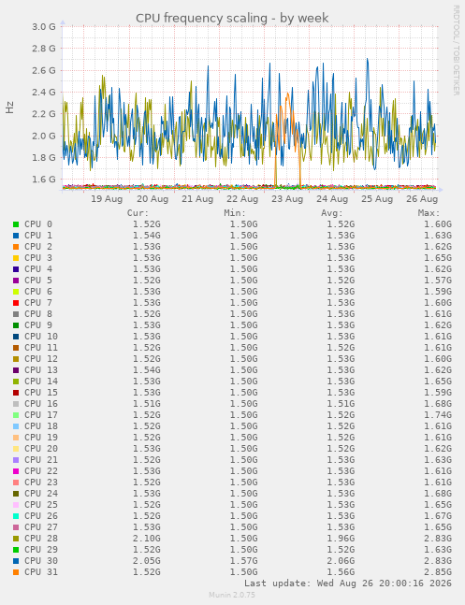Click the 'CPU 31' legend label
The image size is (465, 605).
click(41, 572)
